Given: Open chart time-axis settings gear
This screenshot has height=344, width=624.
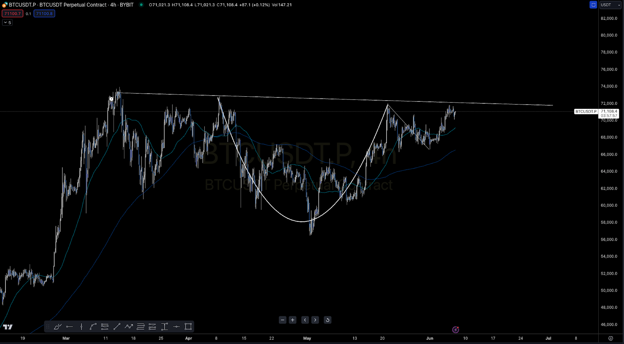Looking at the screenshot, I should click(611, 338).
